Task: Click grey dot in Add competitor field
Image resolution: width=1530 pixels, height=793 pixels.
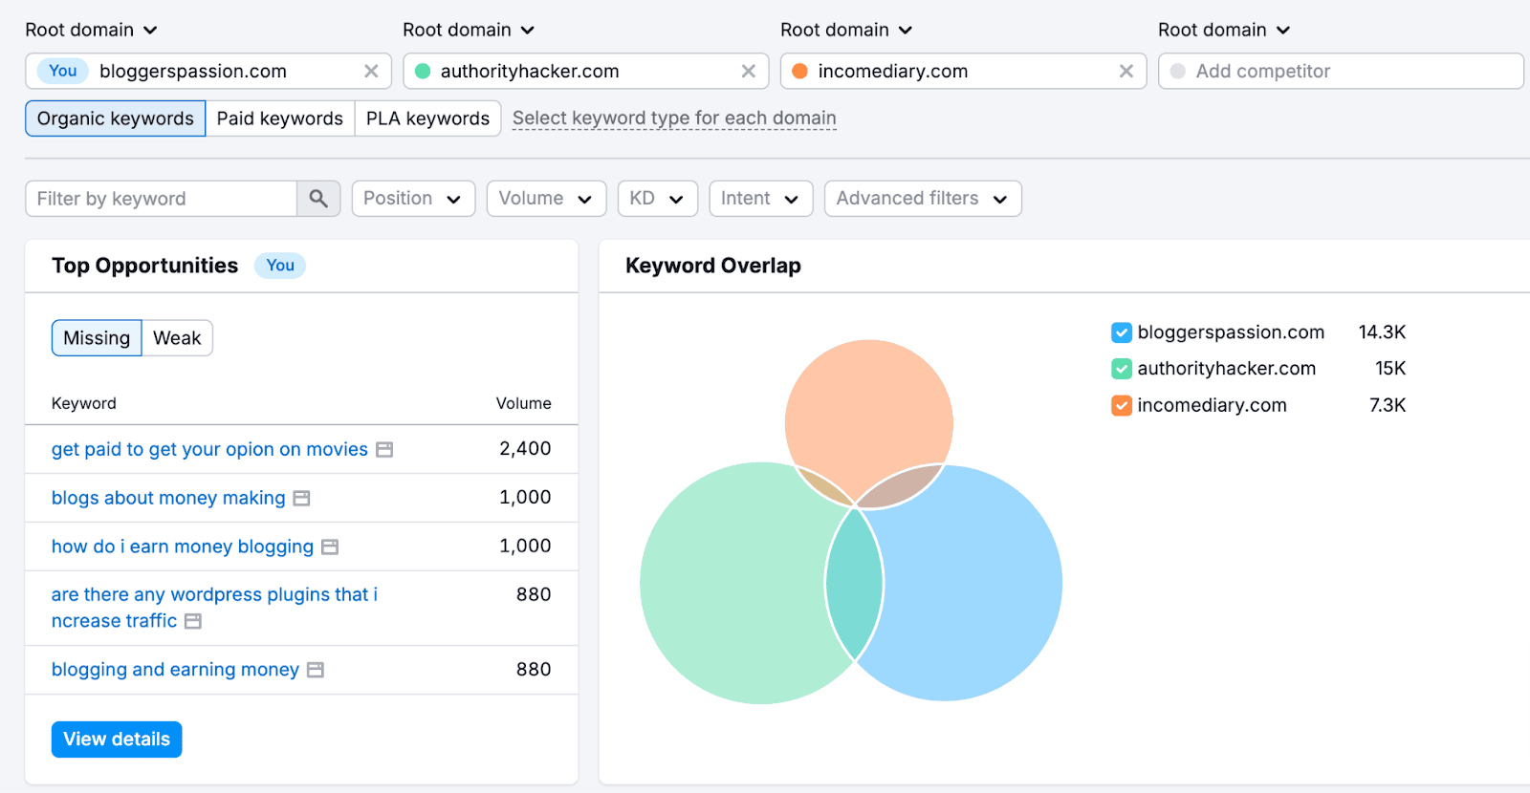Action: click(1178, 71)
